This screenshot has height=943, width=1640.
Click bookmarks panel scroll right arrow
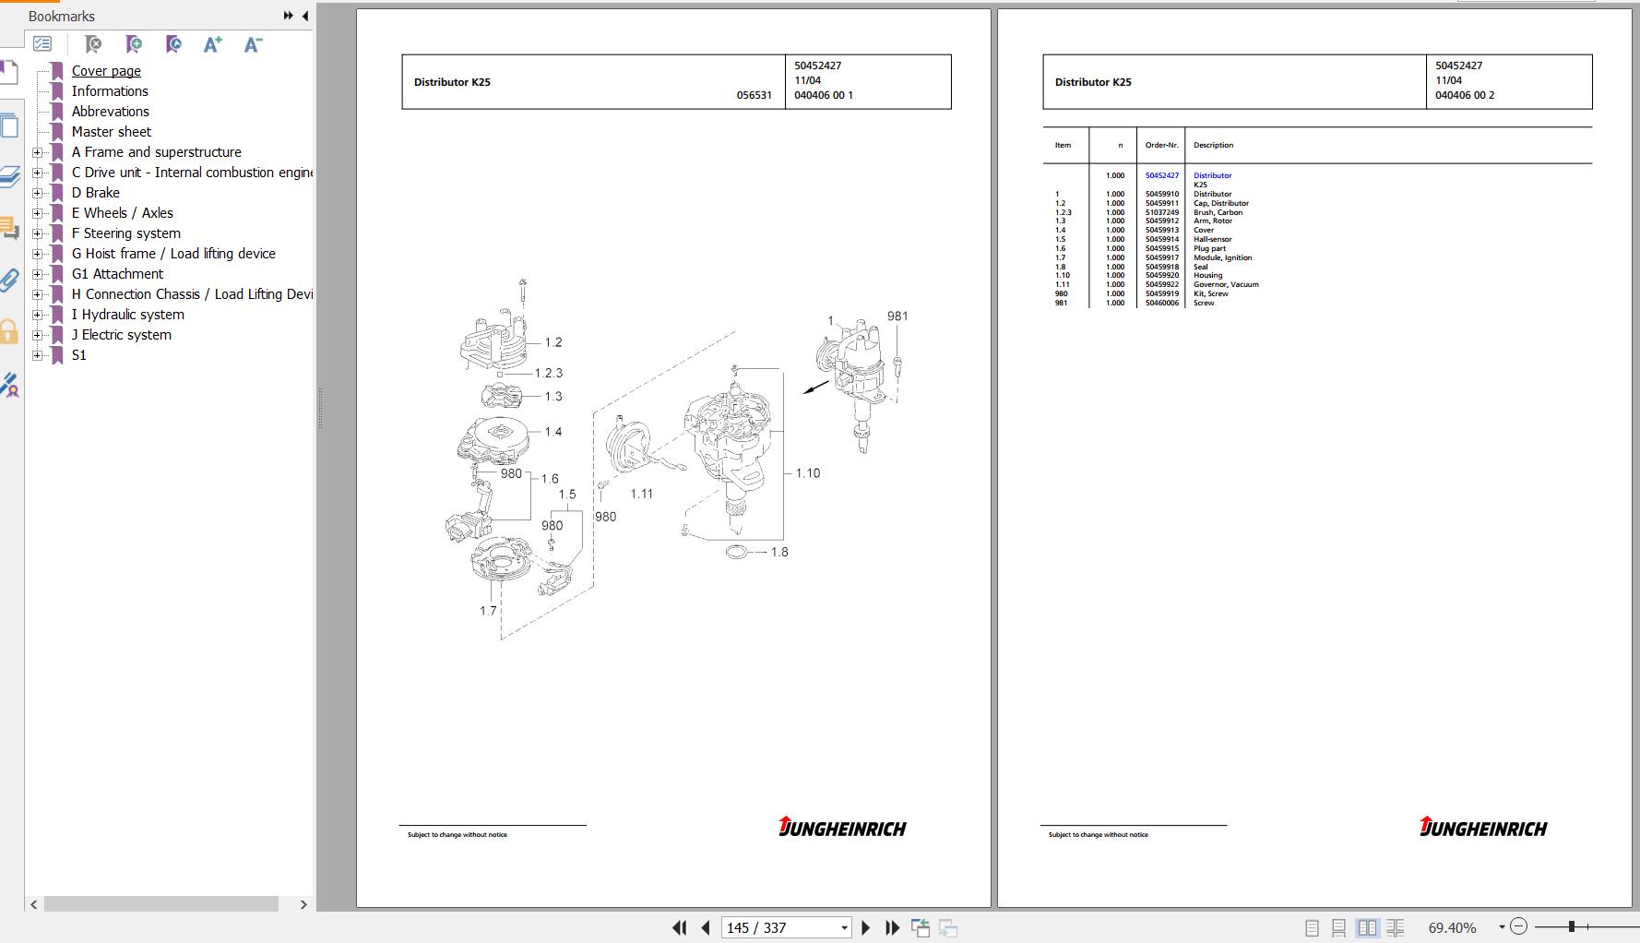pyautogui.click(x=303, y=905)
